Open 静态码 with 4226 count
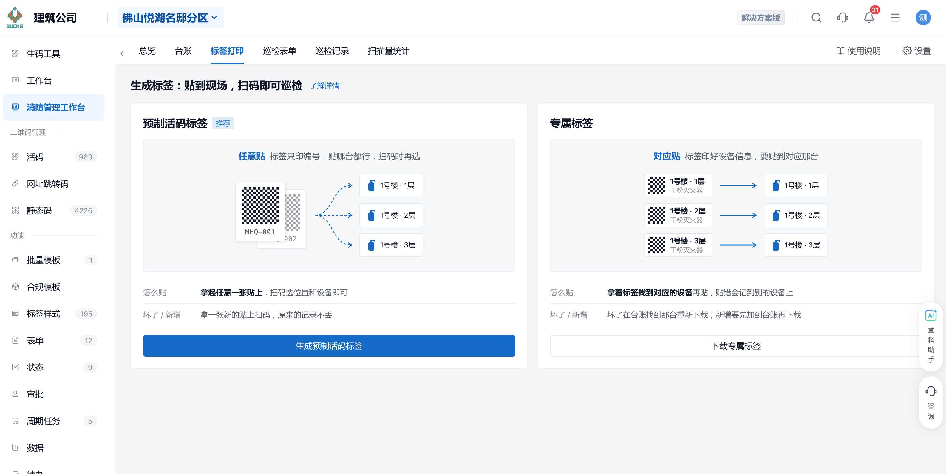This screenshot has height=474, width=946. click(x=54, y=210)
